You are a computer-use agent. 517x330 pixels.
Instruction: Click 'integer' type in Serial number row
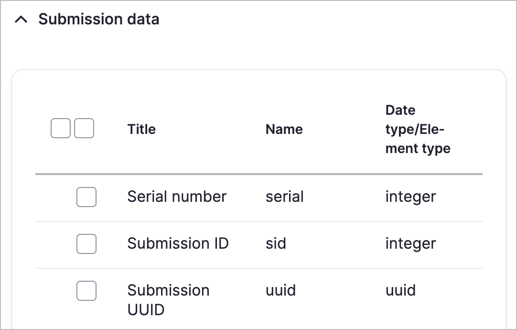(410, 197)
